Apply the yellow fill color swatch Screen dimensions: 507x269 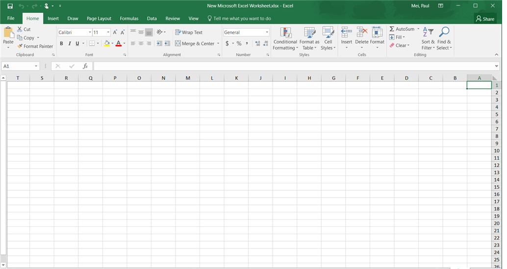pos(107,44)
